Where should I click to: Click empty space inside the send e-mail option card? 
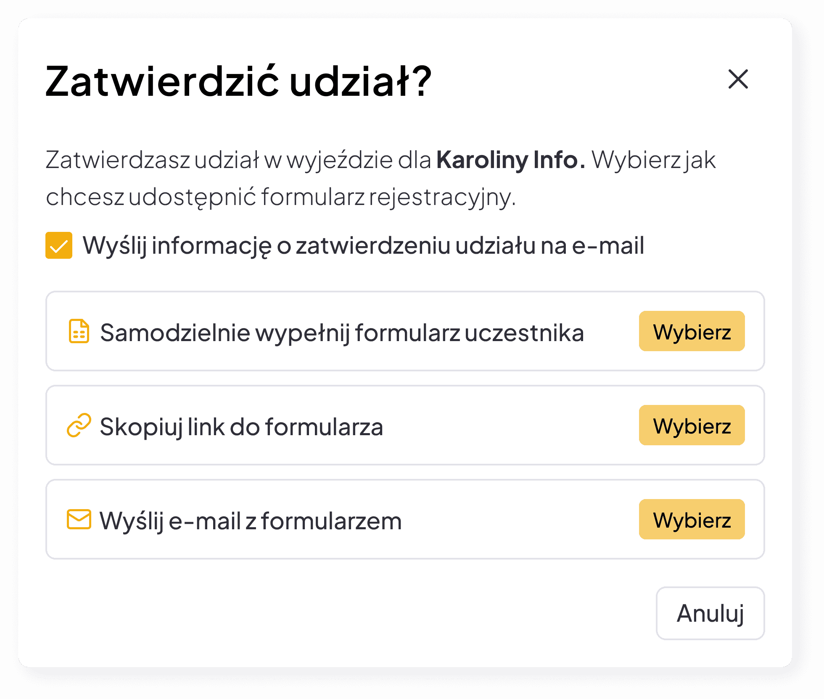point(517,520)
